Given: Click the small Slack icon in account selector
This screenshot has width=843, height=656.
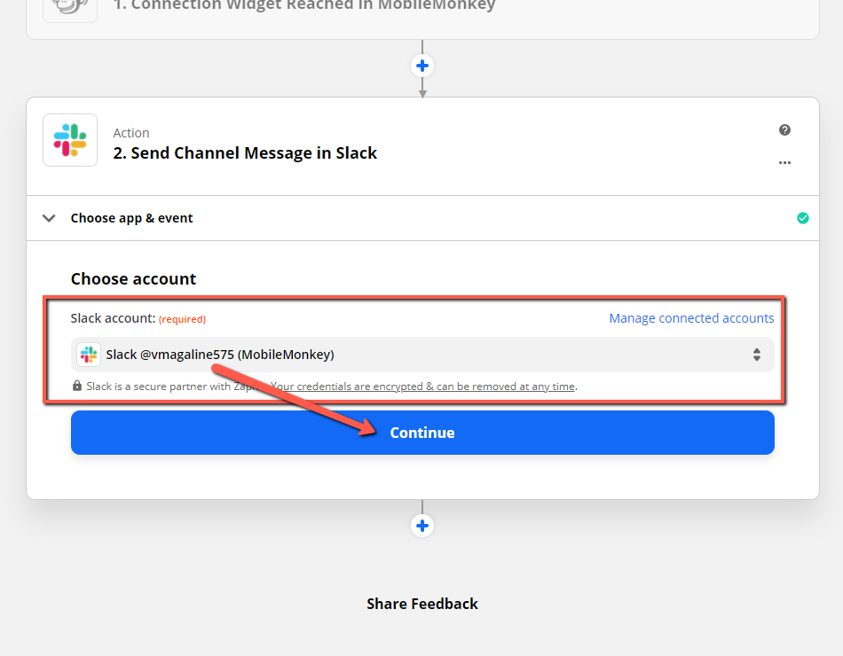Looking at the screenshot, I should [89, 355].
